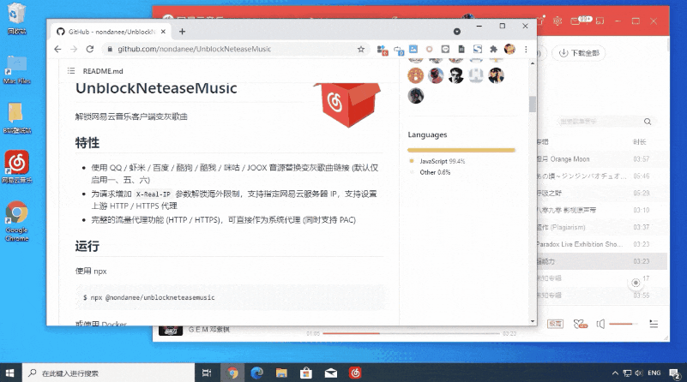Open the sound effects icon in NetEase player
This screenshot has width=687, height=382.
[580, 325]
